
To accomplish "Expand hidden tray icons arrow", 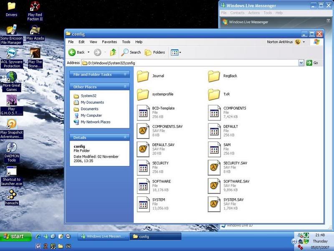I will (x=294, y=241).
